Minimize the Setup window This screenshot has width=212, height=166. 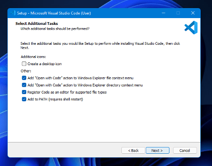164,13
